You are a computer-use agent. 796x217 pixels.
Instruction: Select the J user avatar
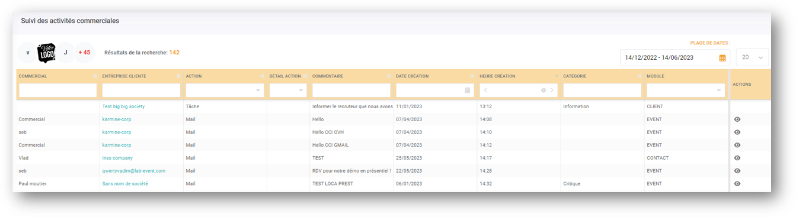[65, 53]
